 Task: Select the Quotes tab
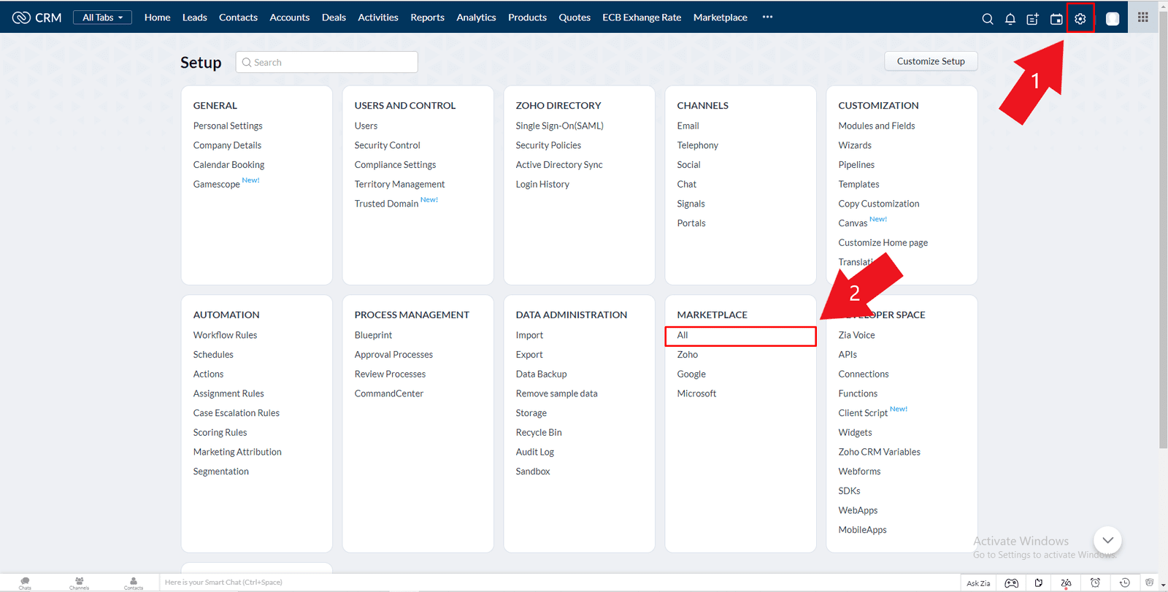(x=575, y=18)
